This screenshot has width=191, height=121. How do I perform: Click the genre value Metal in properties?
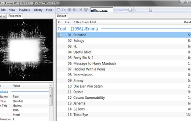pos(16,115)
